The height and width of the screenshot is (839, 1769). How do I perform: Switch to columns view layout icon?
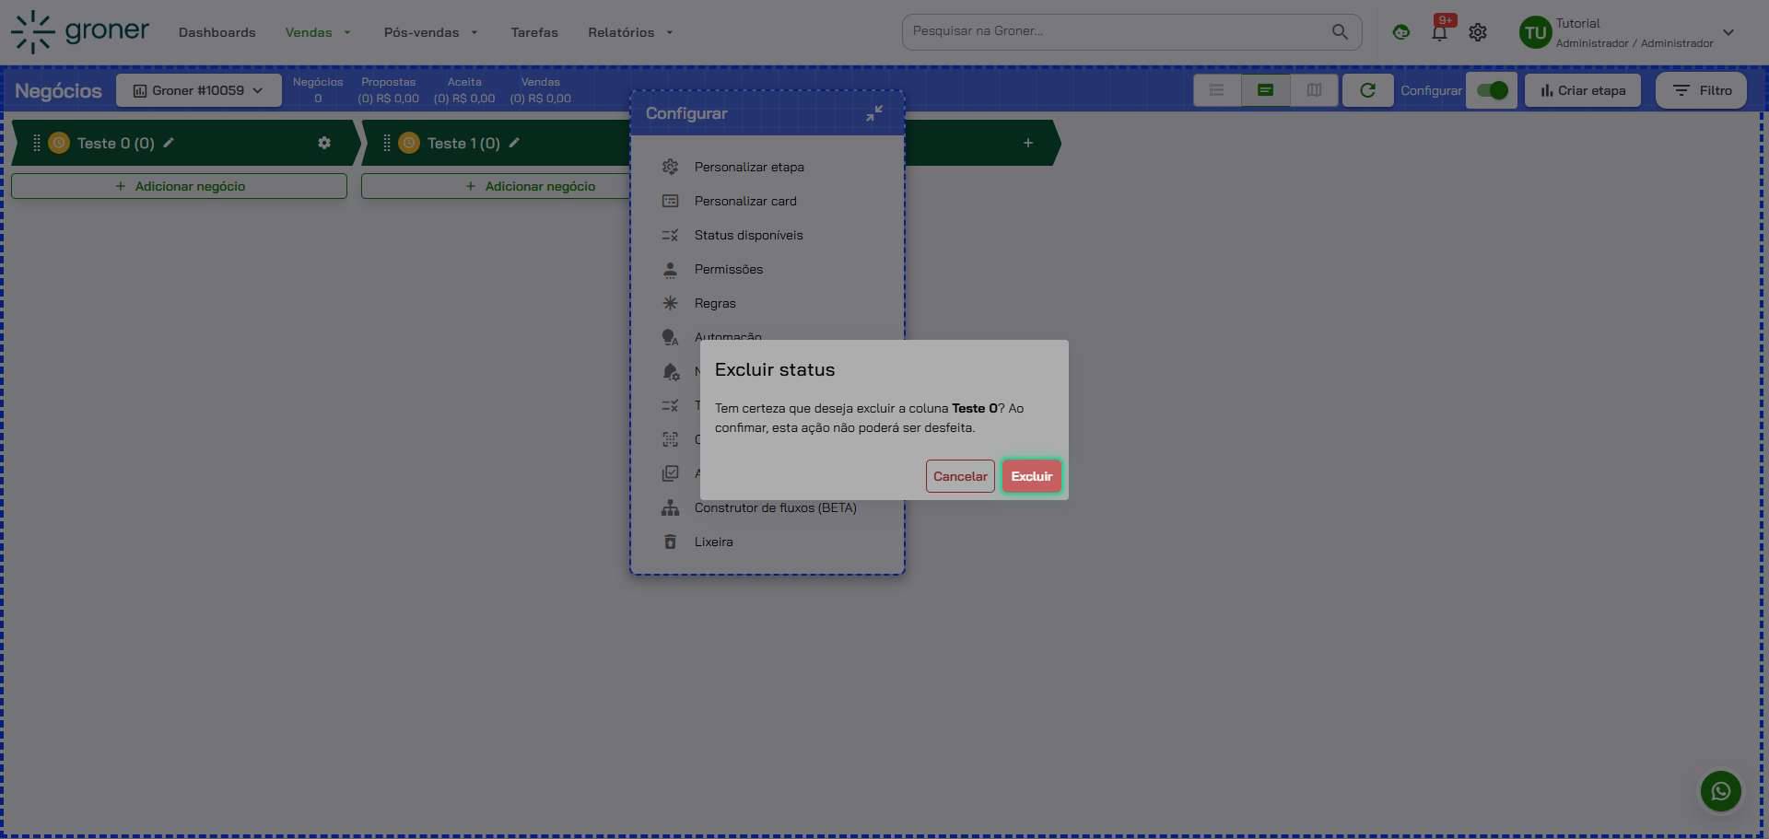[1314, 90]
